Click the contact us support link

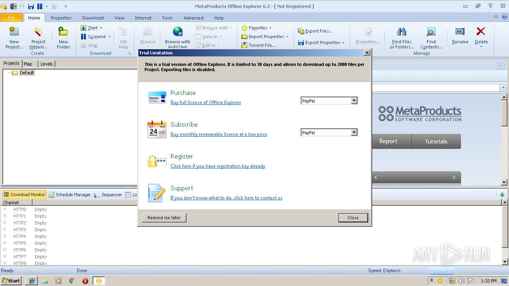(226, 198)
